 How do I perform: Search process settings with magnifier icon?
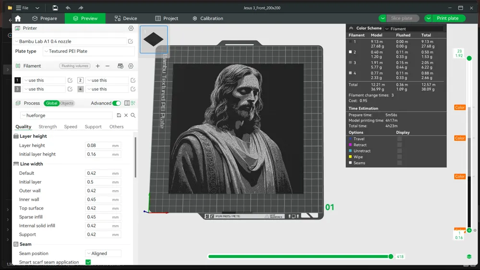133,115
